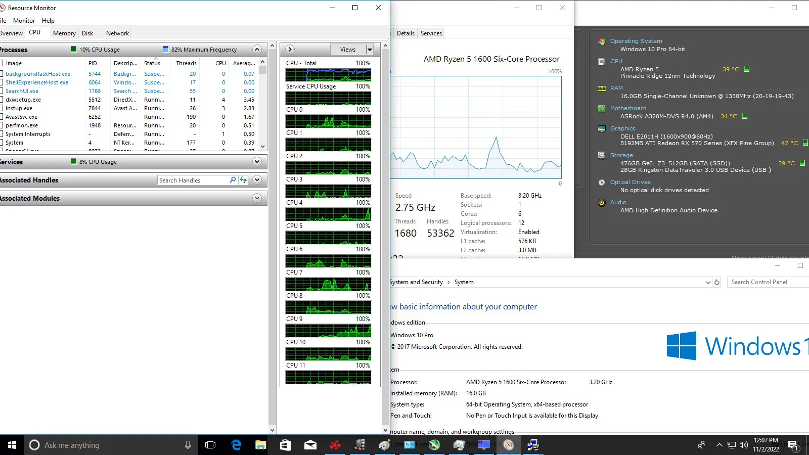This screenshot has width=809, height=455.
Task: Open the Control Panel address bar dropdown
Action: point(708,283)
